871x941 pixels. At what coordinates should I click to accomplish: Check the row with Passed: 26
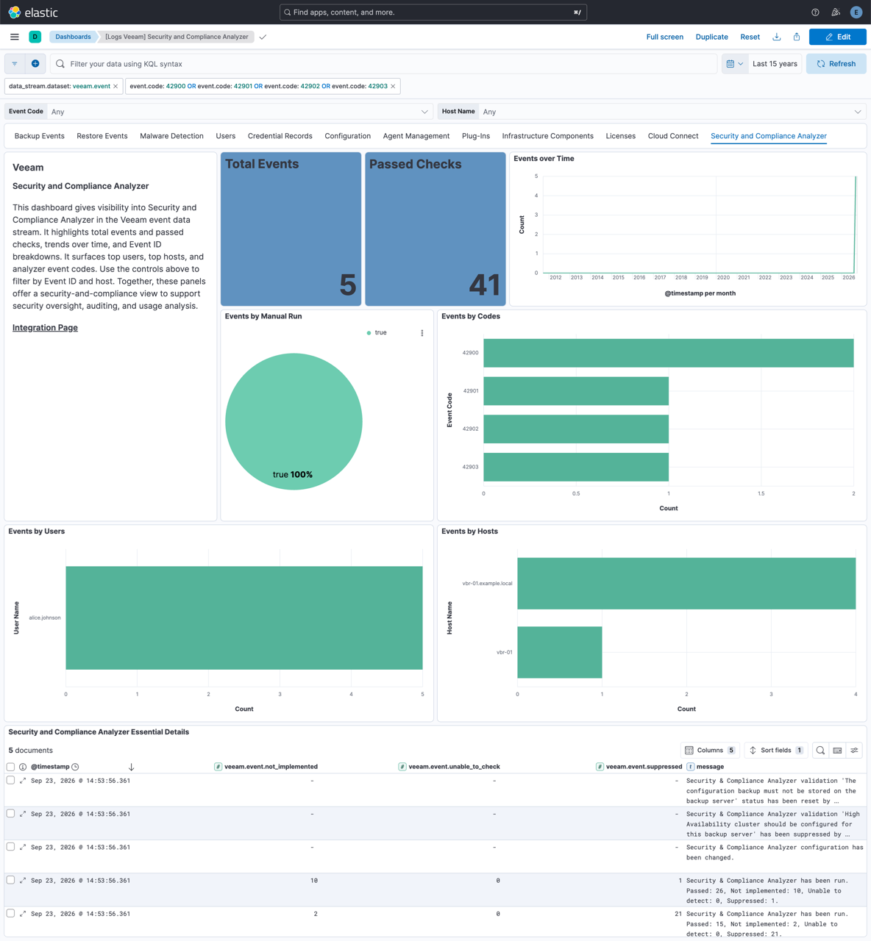[x=10, y=879]
